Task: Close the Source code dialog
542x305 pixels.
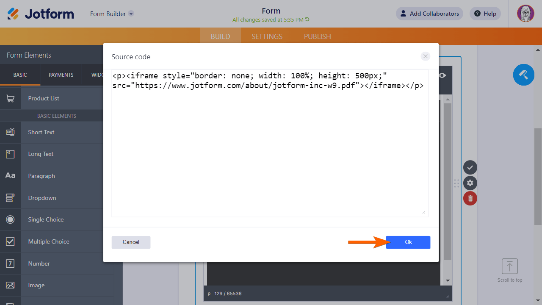Action: pos(426,56)
